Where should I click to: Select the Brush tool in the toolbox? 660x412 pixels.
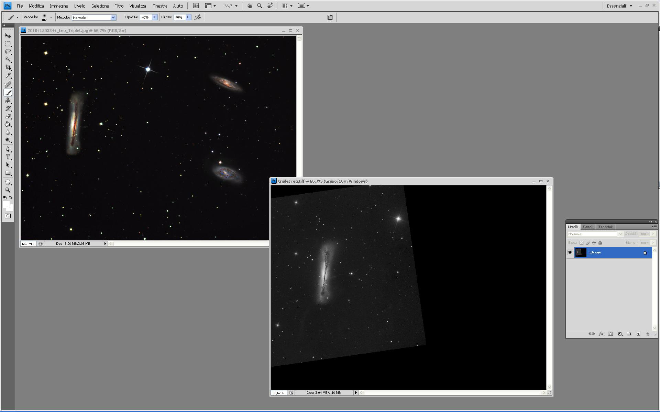(x=8, y=93)
